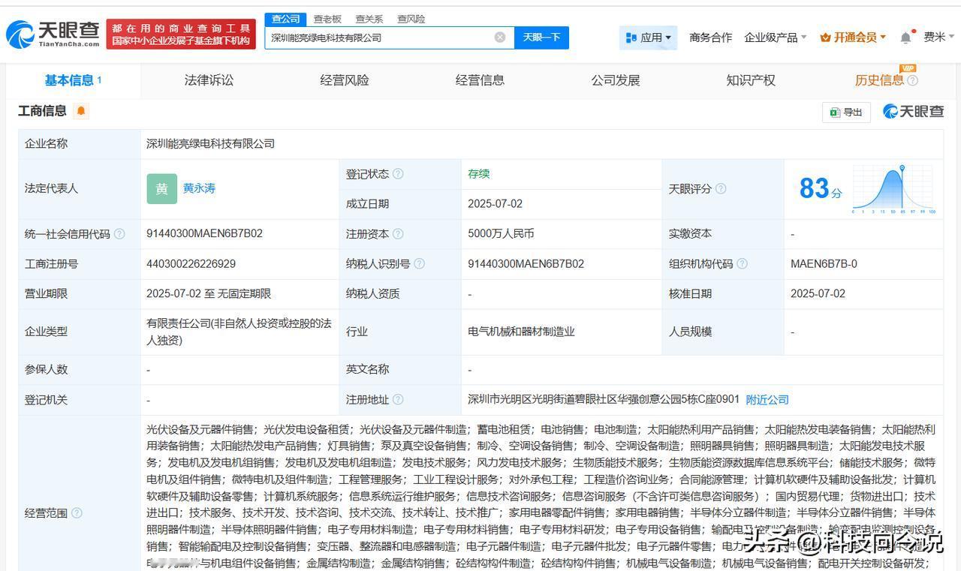Click the 83分 score distribution chart
Image resolution: width=961 pixels, height=571 pixels.
pos(893,189)
